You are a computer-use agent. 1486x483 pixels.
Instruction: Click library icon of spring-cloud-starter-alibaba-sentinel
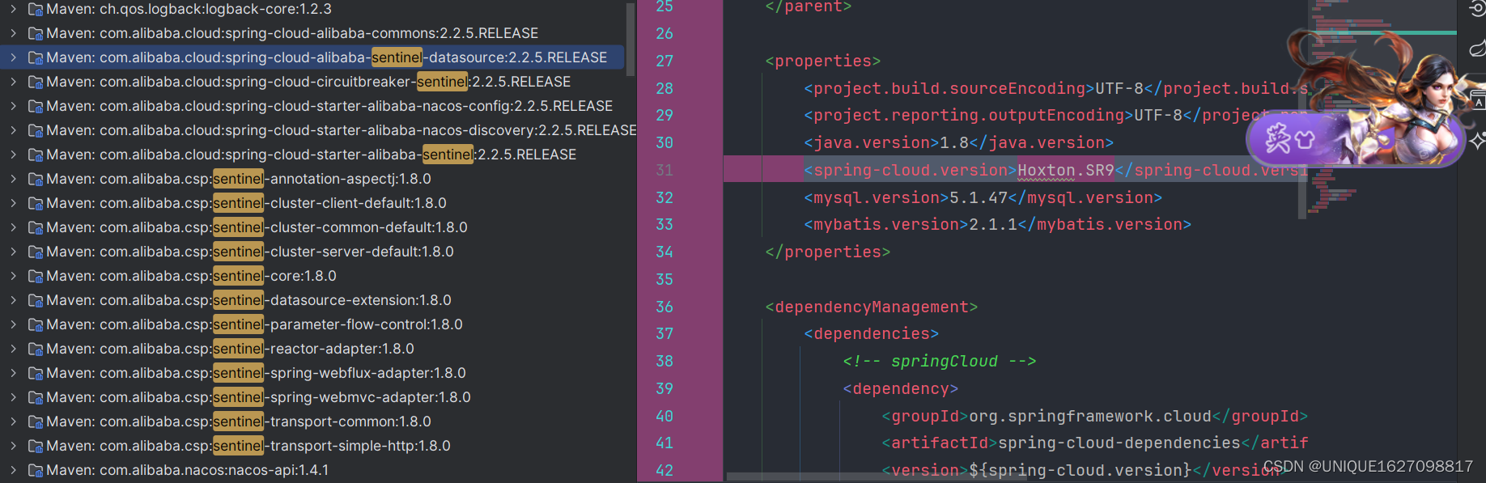click(36, 155)
